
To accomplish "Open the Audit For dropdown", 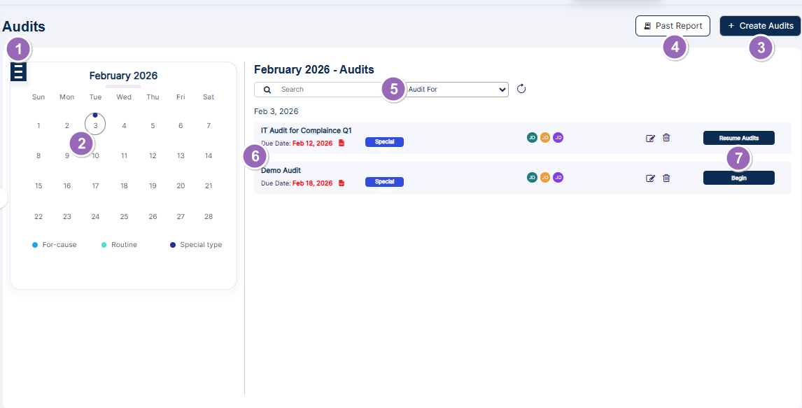I will [x=458, y=89].
